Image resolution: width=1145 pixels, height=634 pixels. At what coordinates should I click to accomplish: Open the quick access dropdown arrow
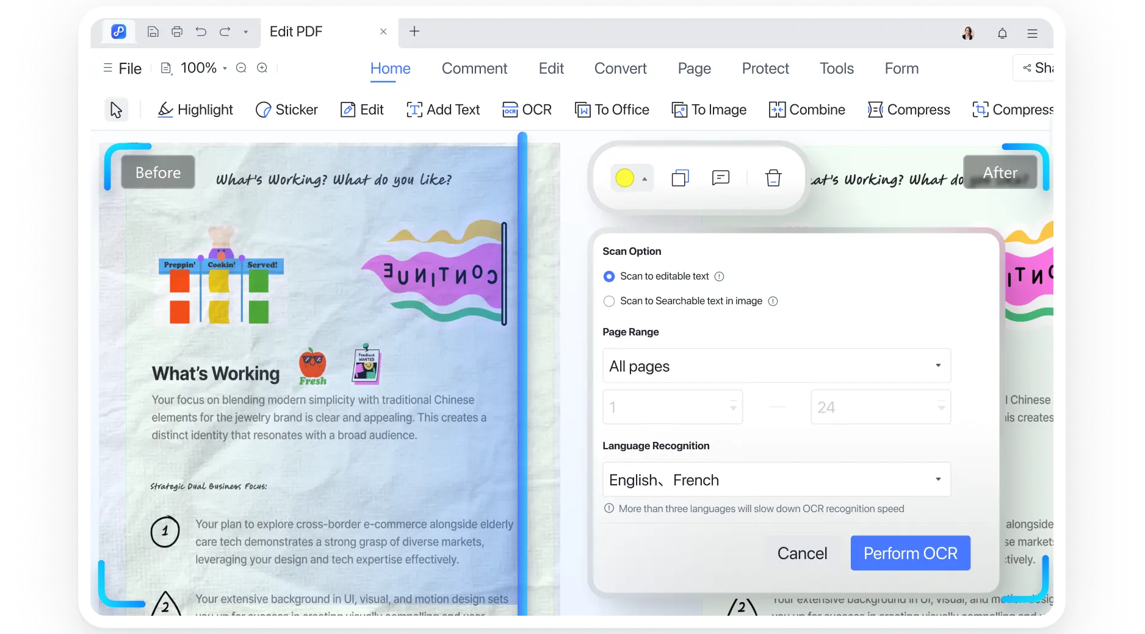click(x=246, y=32)
